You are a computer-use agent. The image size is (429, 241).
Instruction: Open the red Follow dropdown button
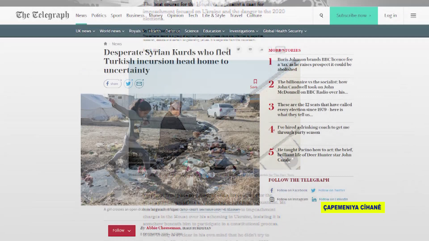click(122, 231)
